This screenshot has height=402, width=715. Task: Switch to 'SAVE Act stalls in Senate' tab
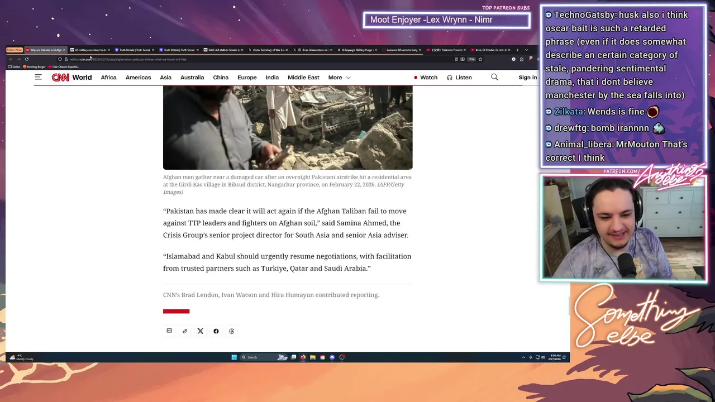223,50
